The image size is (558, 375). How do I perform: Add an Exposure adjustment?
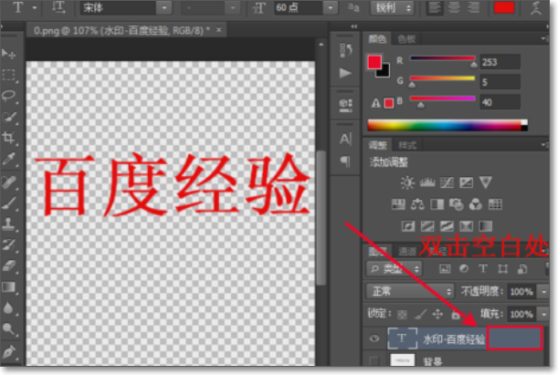(466, 182)
